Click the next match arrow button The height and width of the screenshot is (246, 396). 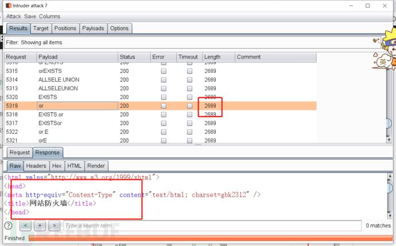[55, 225]
